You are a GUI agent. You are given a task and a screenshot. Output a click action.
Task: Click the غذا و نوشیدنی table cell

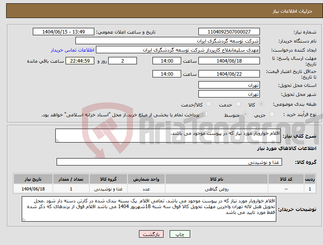(108, 189)
